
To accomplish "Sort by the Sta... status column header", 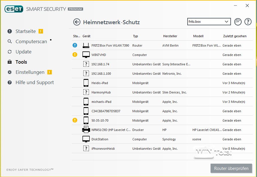I will pos(77,36).
